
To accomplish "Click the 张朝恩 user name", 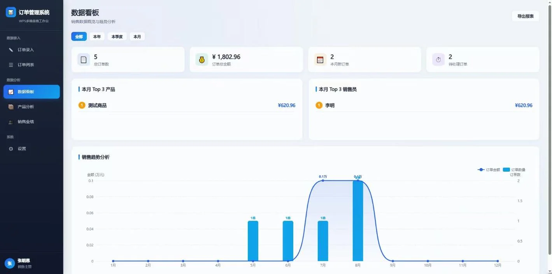I will tap(24, 260).
